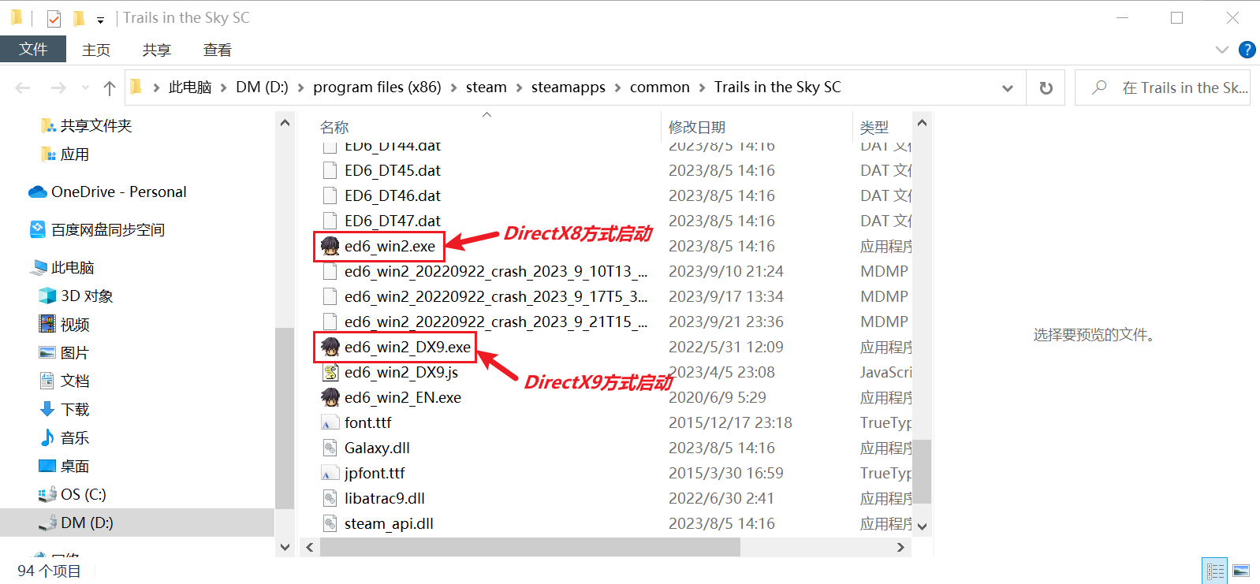Click the character icon of ed6_win2_DX9.exe
1260x584 pixels.
point(330,347)
